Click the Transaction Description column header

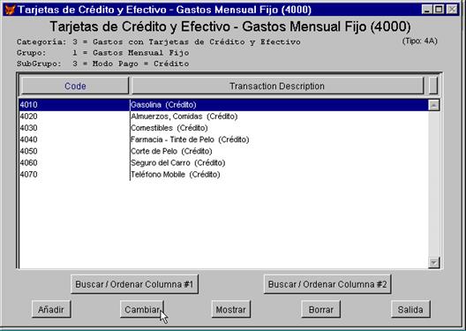277,86
